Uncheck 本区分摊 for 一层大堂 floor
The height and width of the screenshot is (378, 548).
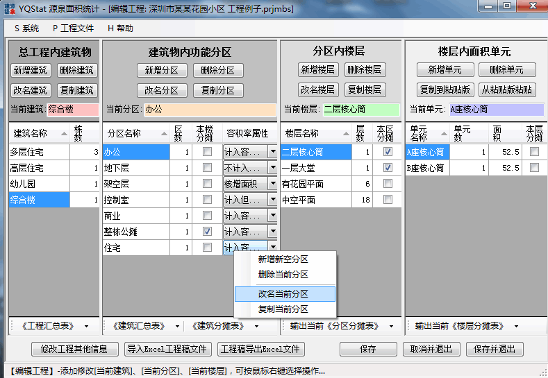[x=388, y=168]
